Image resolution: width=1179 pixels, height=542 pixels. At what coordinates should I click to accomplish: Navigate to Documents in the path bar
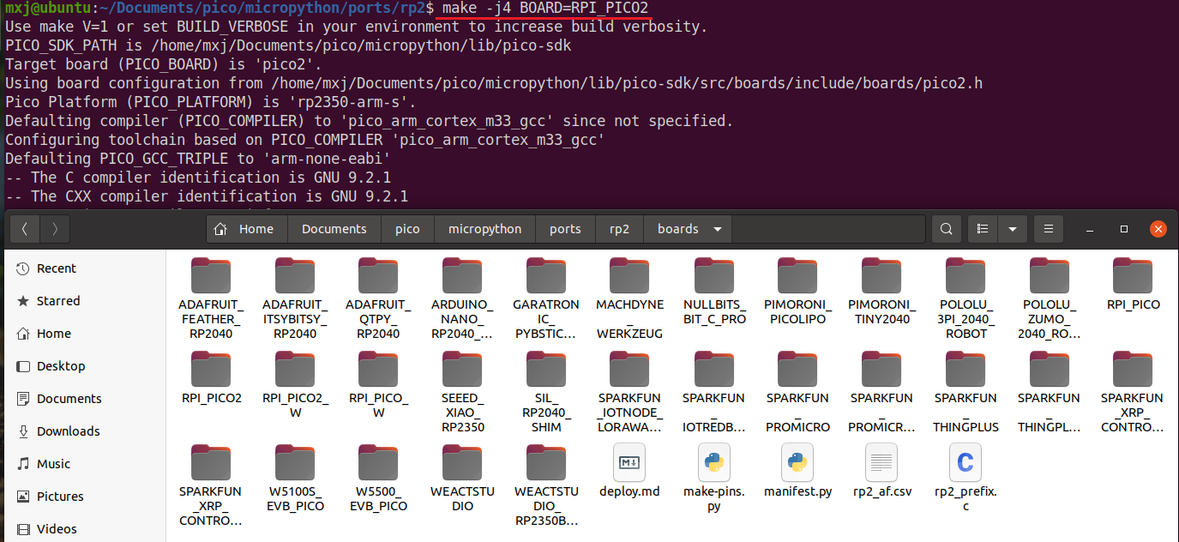point(334,229)
